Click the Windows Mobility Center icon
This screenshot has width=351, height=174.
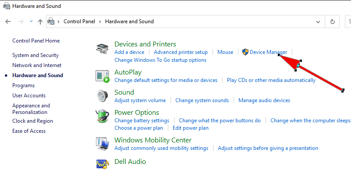103,144
